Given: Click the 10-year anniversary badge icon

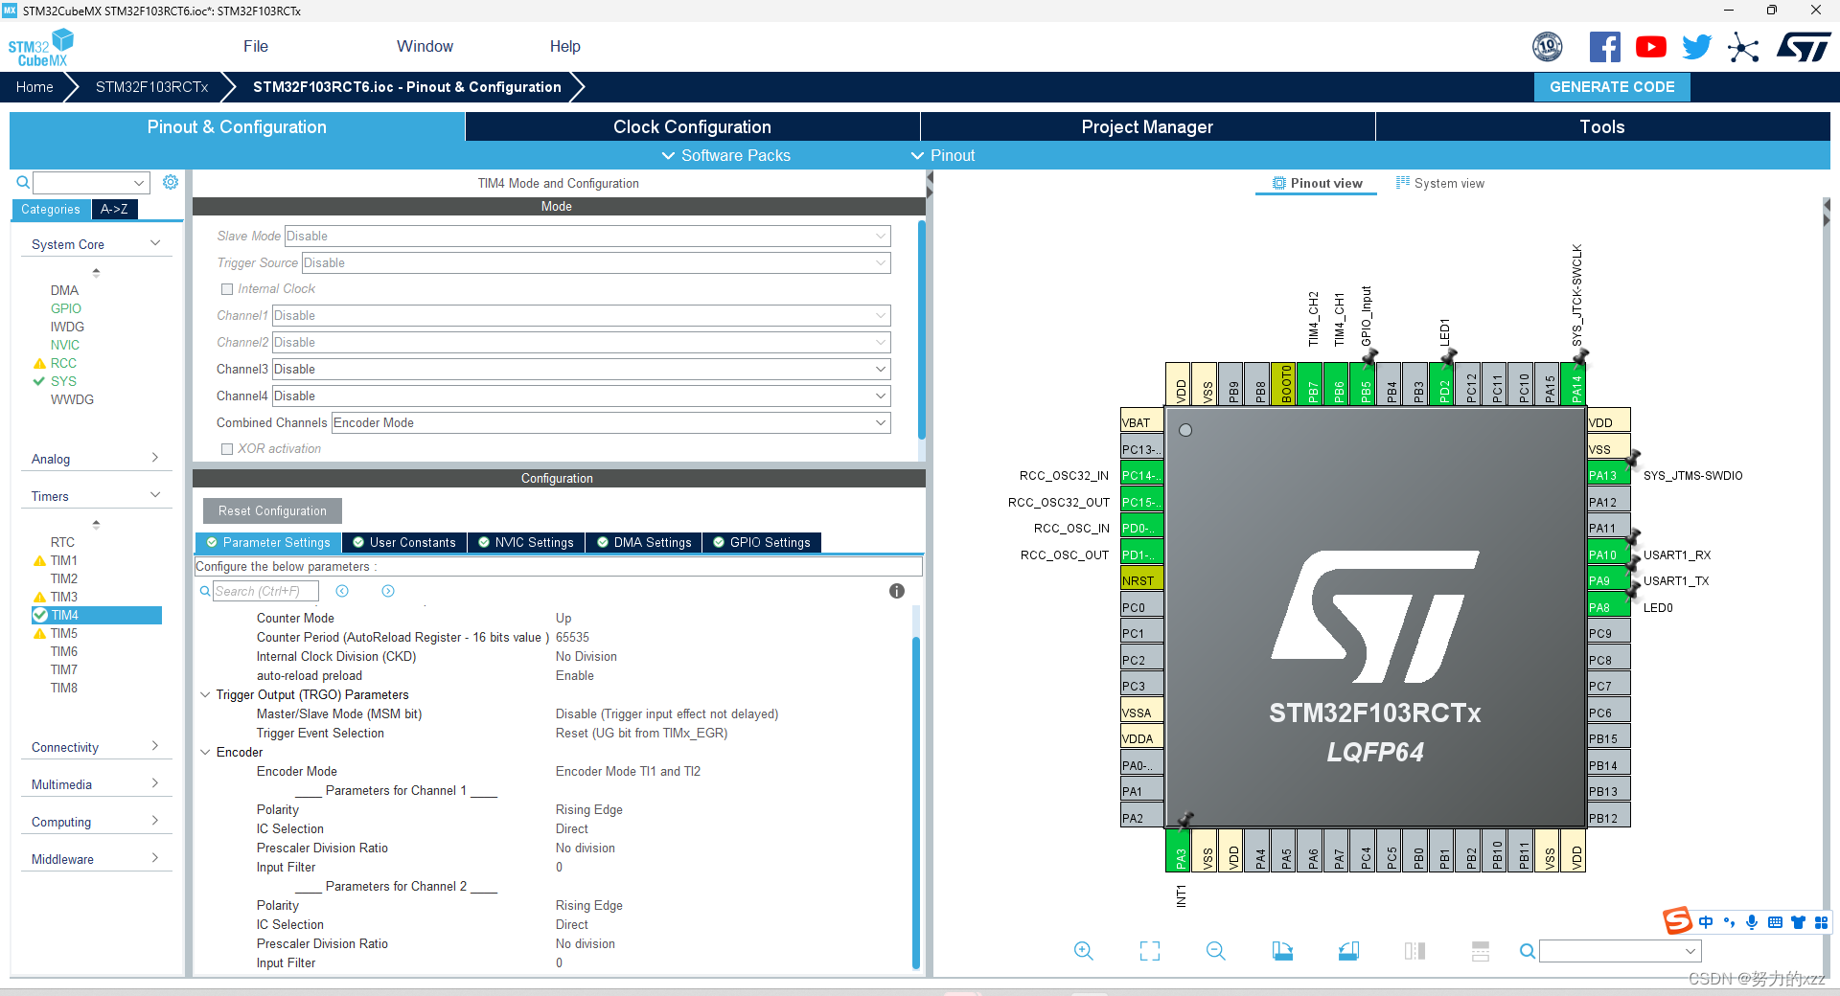Looking at the screenshot, I should pos(1548,47).
